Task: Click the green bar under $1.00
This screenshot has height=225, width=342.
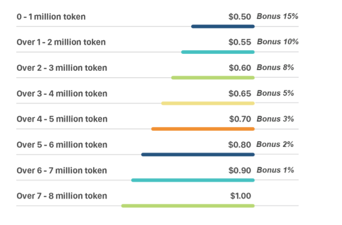Action: [x=188, y=206]
